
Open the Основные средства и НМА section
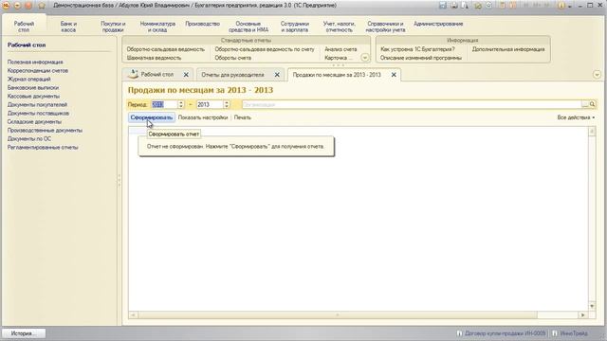(248, 27)
